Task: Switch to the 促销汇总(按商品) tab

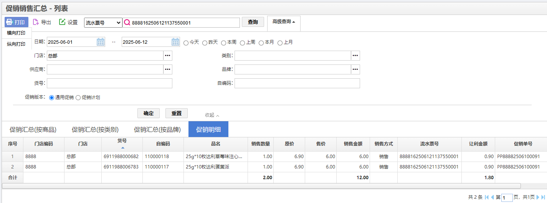Action: coord(33,129)
